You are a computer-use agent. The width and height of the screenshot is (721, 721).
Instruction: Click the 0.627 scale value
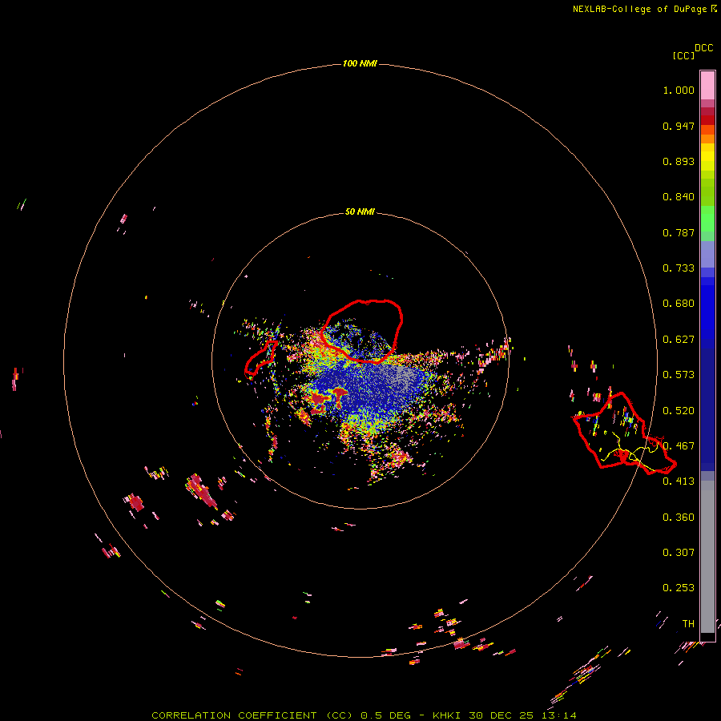[x=679, y=340]
